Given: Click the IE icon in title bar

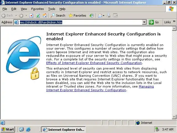Looking at the screenshot, I should point(2,2).
